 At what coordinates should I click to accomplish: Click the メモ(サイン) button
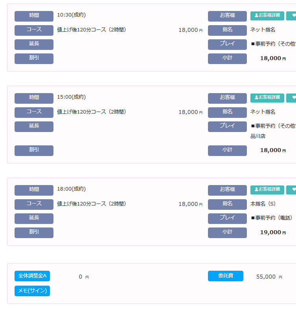(32, 291)
